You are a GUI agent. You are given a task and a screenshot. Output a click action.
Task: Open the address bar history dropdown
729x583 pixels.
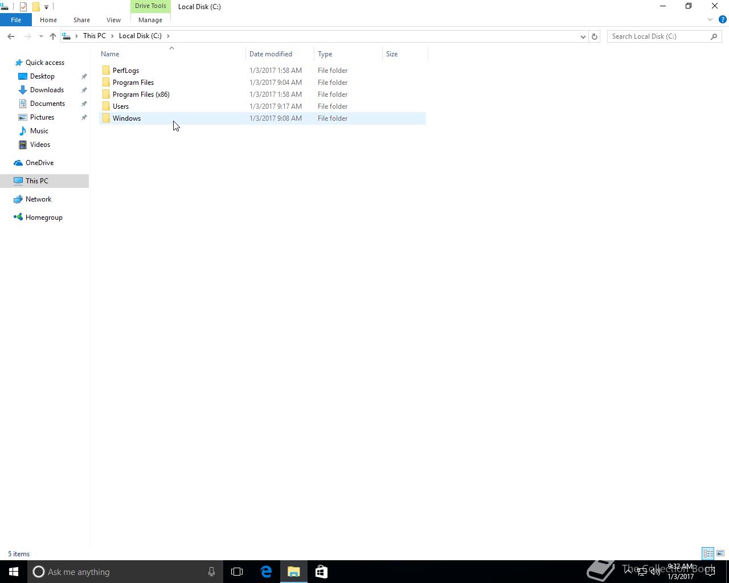point(583,36)
